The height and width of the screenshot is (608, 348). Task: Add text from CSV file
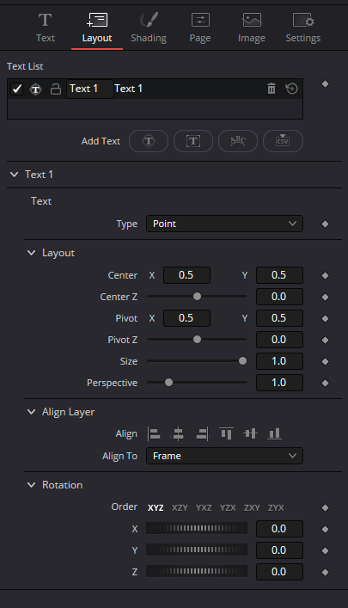(283, 141)
